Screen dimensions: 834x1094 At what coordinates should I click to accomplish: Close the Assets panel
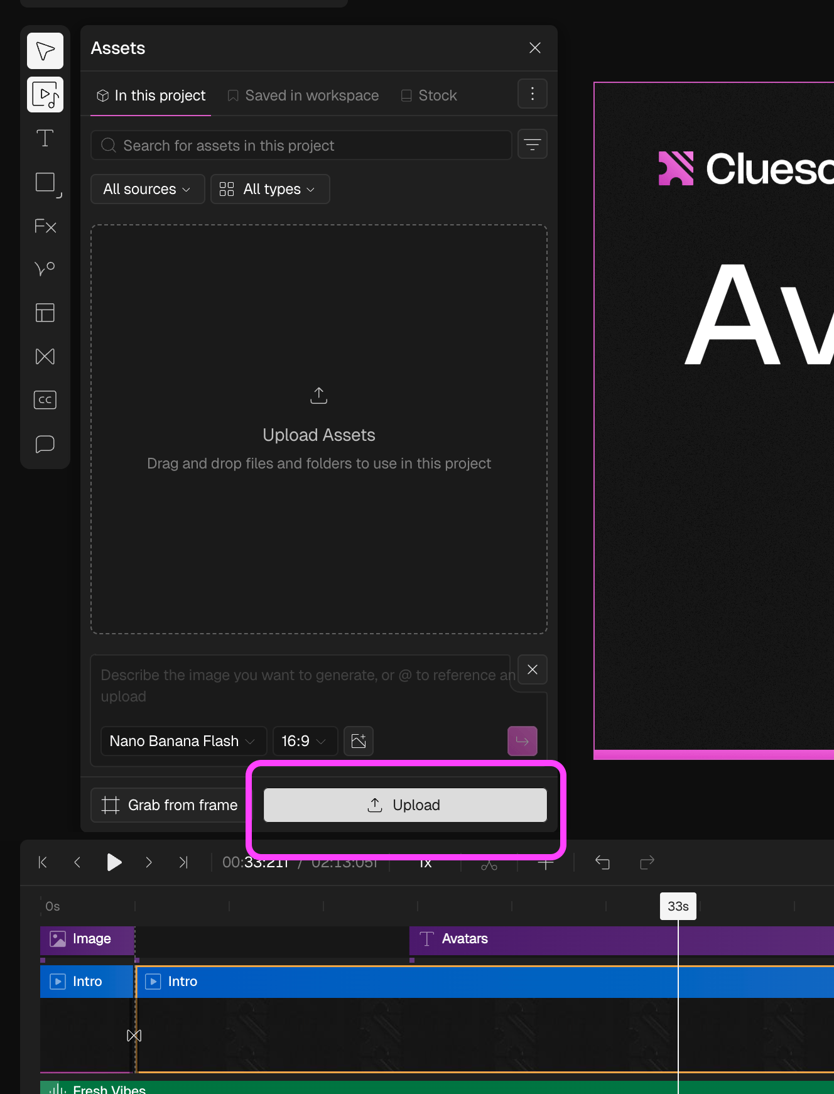tap(535, 48)
